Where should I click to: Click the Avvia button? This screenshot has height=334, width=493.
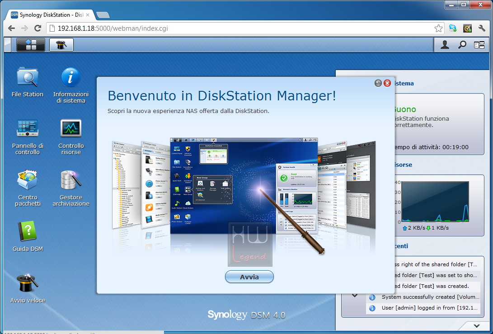click(249, 277)
